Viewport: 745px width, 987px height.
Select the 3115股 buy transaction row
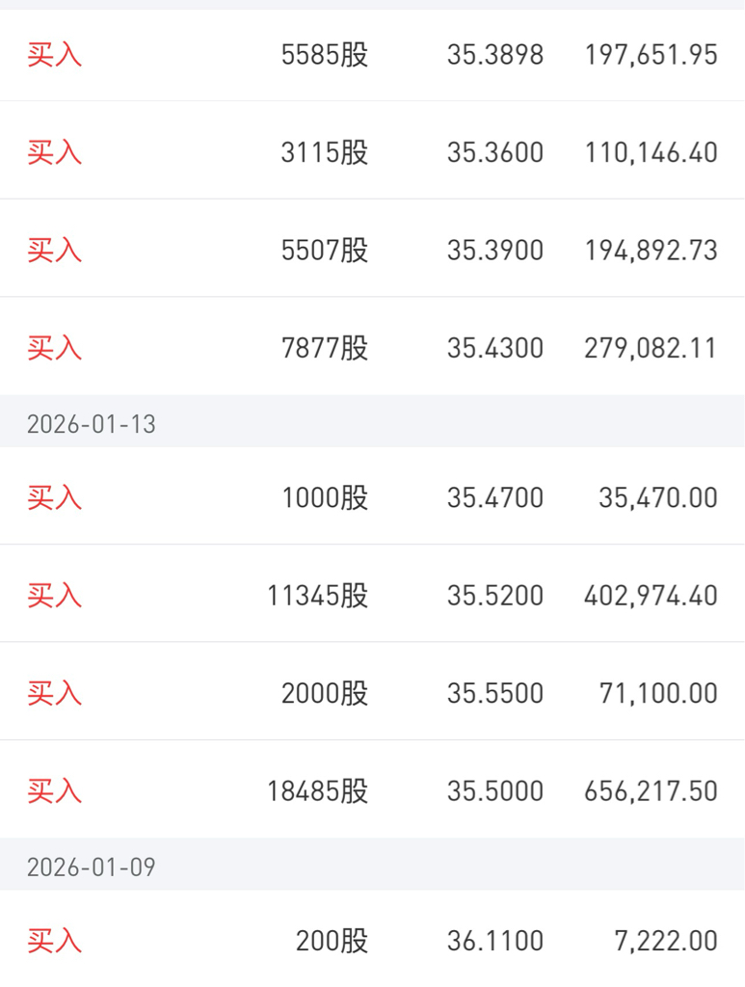point(324,152)
